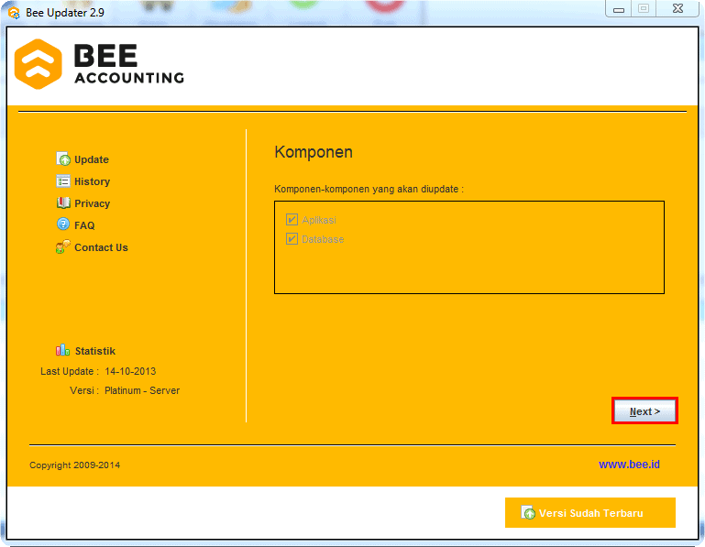Open the FAQ section

(84, 225)
